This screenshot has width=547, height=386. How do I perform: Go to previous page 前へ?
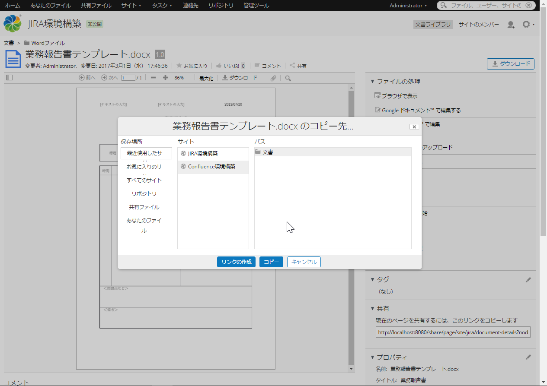tap(87, 78)
